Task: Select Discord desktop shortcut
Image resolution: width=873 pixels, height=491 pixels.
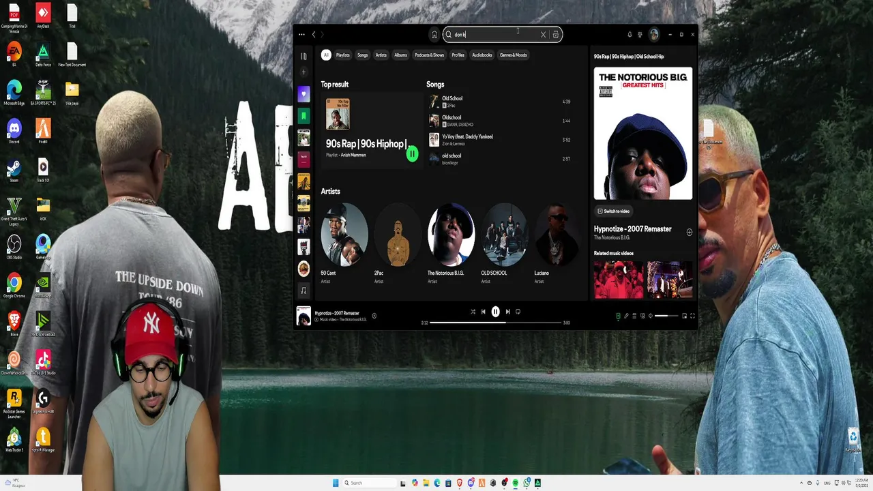Action: coord(14,131)
